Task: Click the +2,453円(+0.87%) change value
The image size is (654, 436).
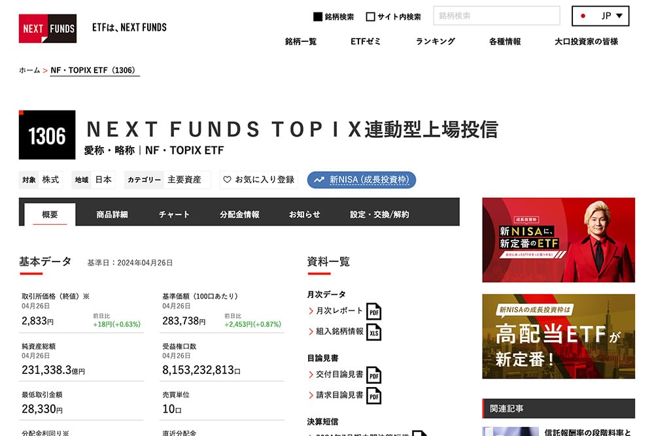Action: point(252,324)
